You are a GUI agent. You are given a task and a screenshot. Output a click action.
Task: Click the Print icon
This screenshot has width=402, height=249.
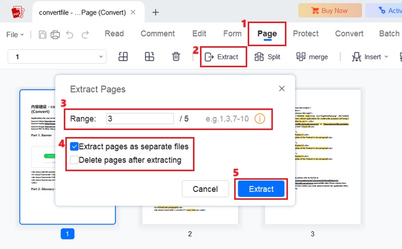click(x=55, y=34)
